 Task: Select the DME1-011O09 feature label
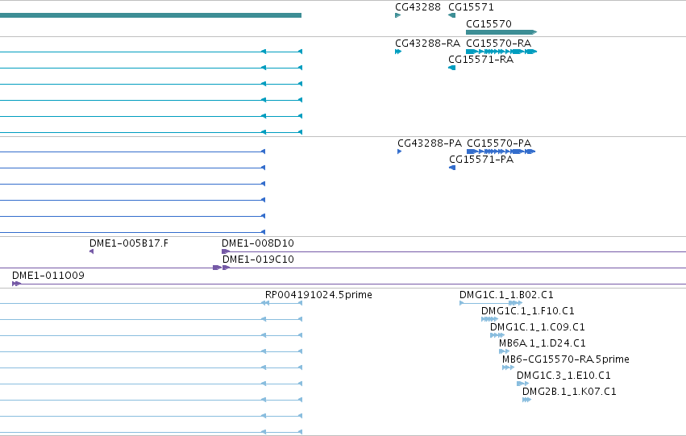coord(48,276)
